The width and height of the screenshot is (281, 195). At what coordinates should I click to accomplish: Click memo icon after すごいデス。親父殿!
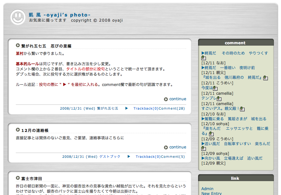pos(242,109)
